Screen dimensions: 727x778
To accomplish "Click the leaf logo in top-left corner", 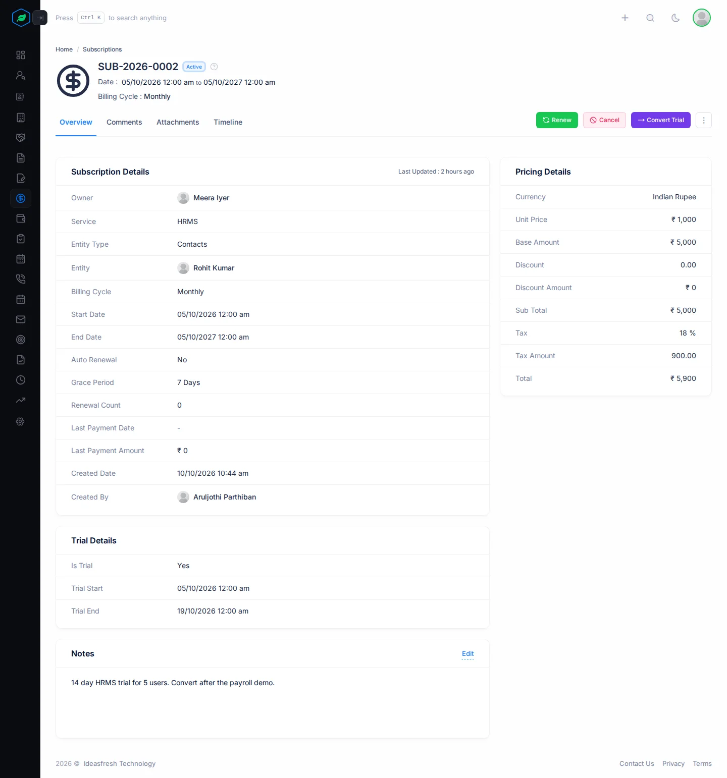I will tap(21, 18).
